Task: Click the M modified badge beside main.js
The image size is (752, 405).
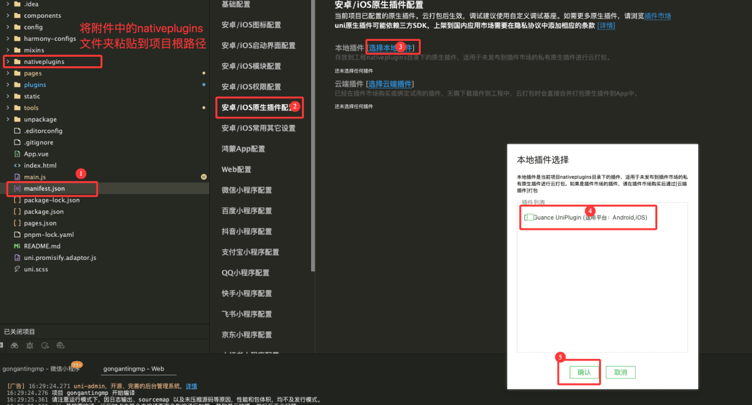Action: click(x=204, y=177)
